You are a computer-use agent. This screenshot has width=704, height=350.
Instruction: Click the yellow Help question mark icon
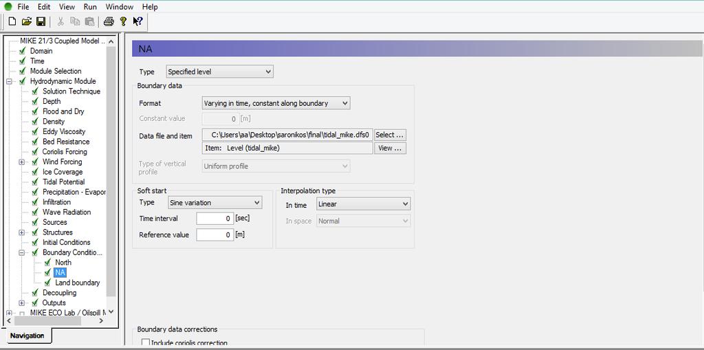point(123,21)
